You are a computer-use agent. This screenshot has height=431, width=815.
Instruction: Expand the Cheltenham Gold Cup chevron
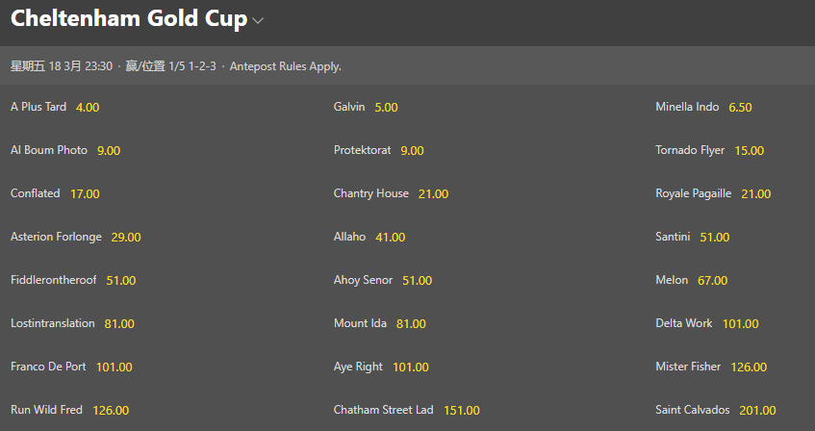coord(258,20)
